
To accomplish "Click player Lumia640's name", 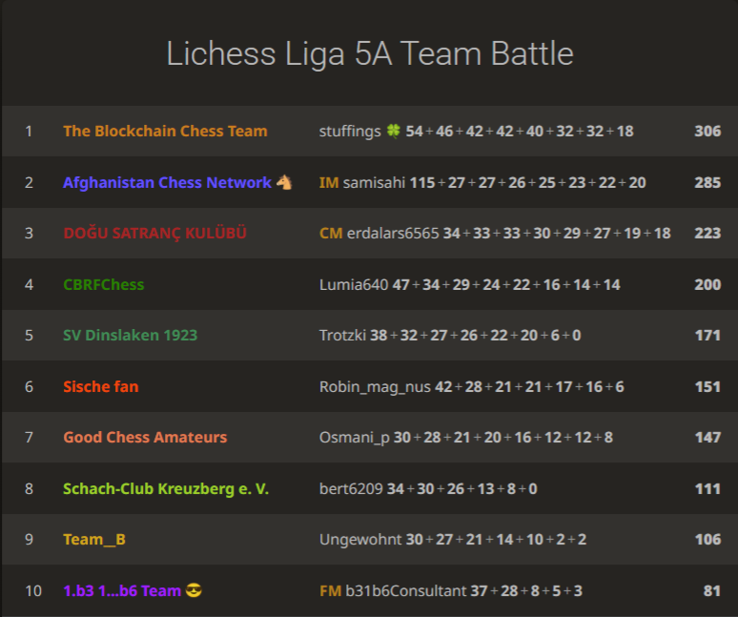I will click(x=354, y=285).
